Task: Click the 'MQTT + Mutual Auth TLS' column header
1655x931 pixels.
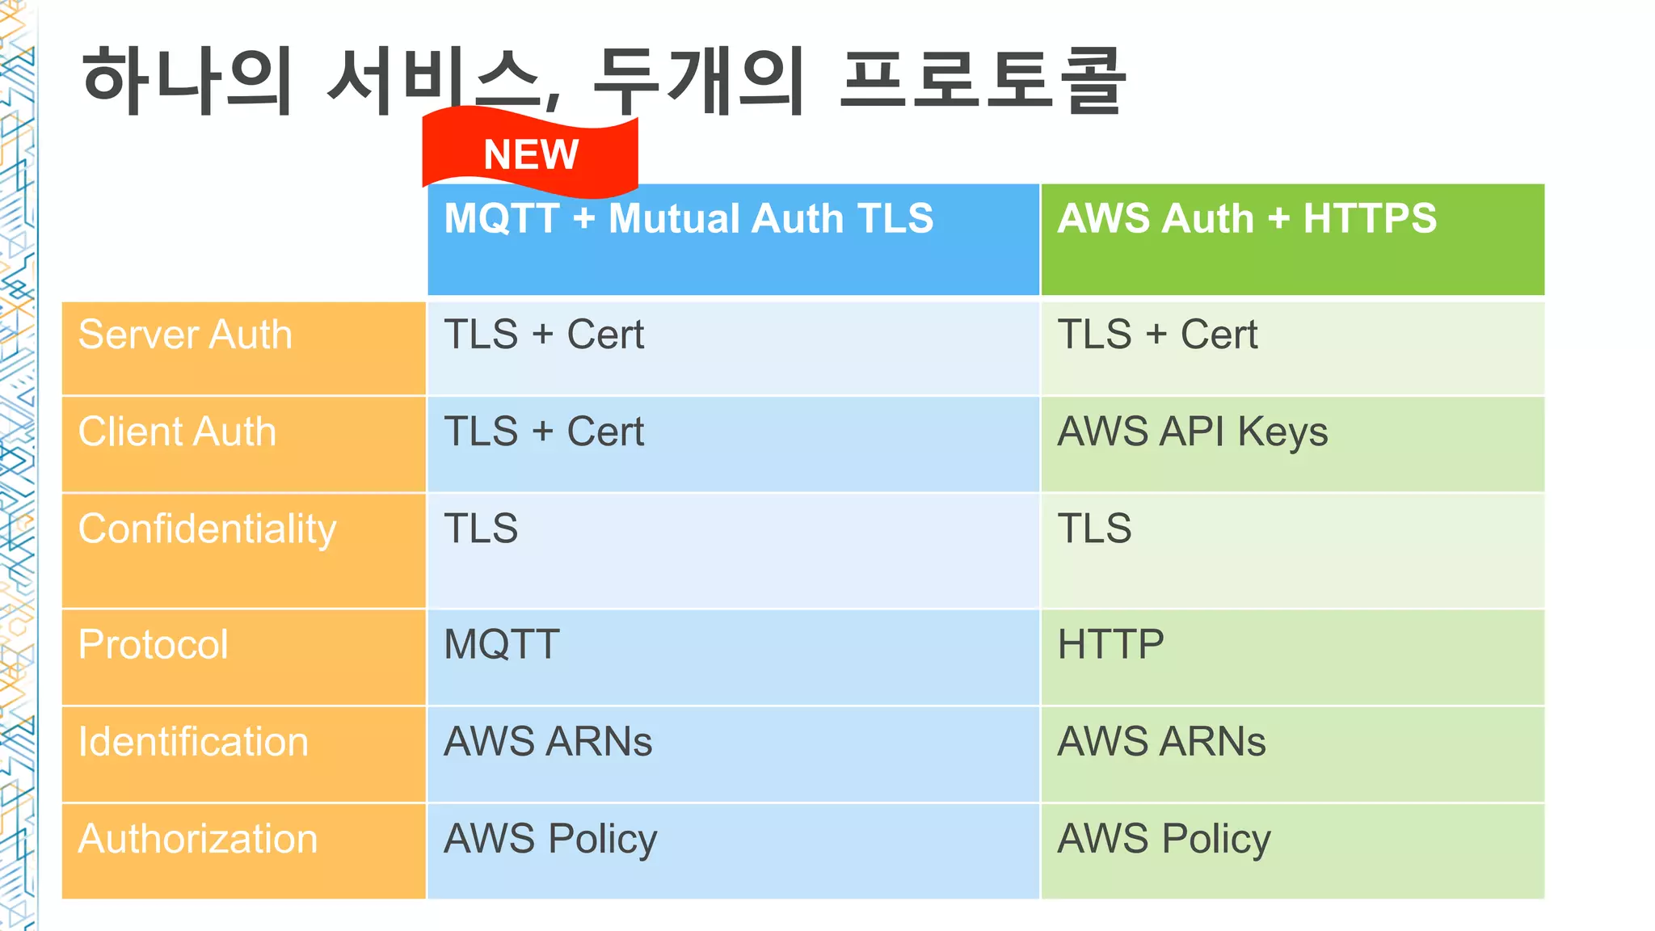Action: [733, 239]
